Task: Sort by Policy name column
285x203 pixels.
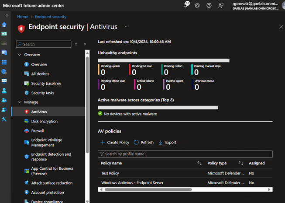Action: point(199,163)
